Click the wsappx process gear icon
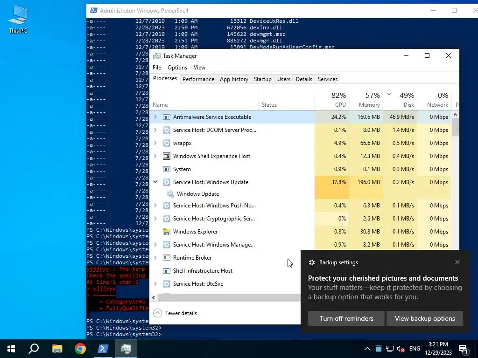 (167, 143)
